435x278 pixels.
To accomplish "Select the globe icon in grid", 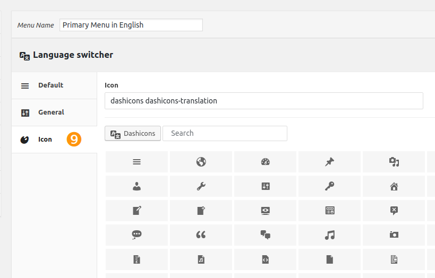I will pos(201,162).
